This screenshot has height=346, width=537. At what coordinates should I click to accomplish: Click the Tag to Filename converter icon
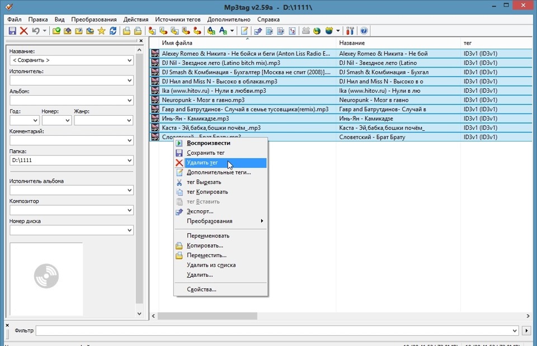click(152, 31)
